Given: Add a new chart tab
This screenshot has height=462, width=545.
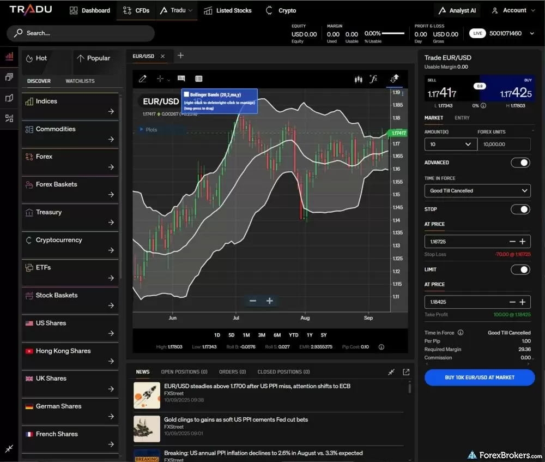Looking at the screenshot, I should pos(180,56).
